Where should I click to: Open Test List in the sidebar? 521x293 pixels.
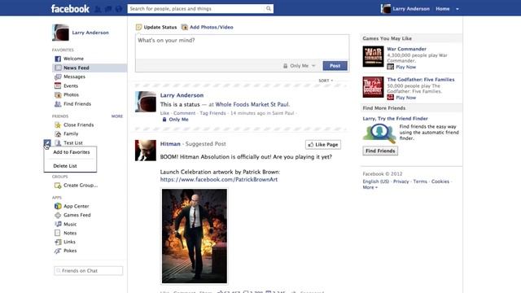click(x=73, y=143)
